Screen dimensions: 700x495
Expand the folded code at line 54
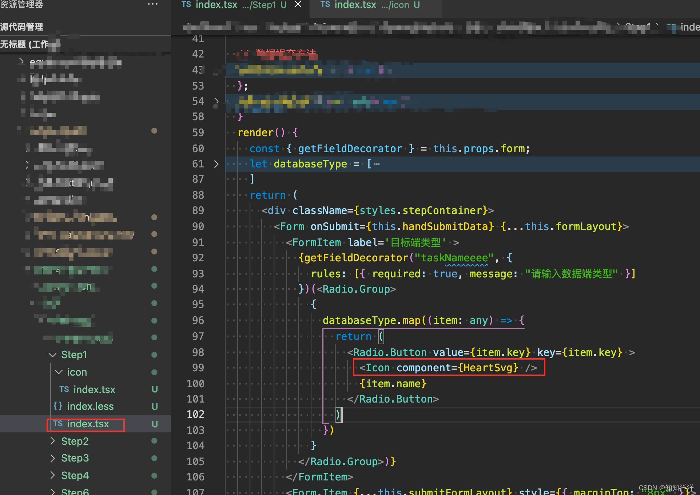216,101
